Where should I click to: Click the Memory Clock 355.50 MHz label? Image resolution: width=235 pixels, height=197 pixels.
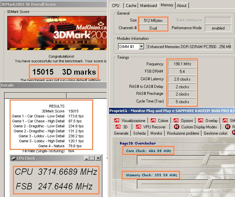[151, 175]
